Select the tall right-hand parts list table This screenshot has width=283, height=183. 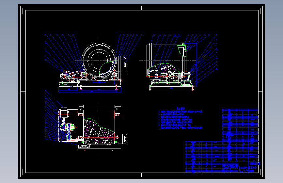pyautogui.click(x=240, y=135)
